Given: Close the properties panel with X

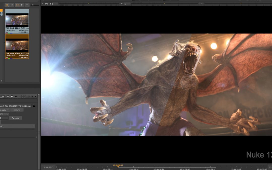Looking at the screenshot, I should 36,97.
